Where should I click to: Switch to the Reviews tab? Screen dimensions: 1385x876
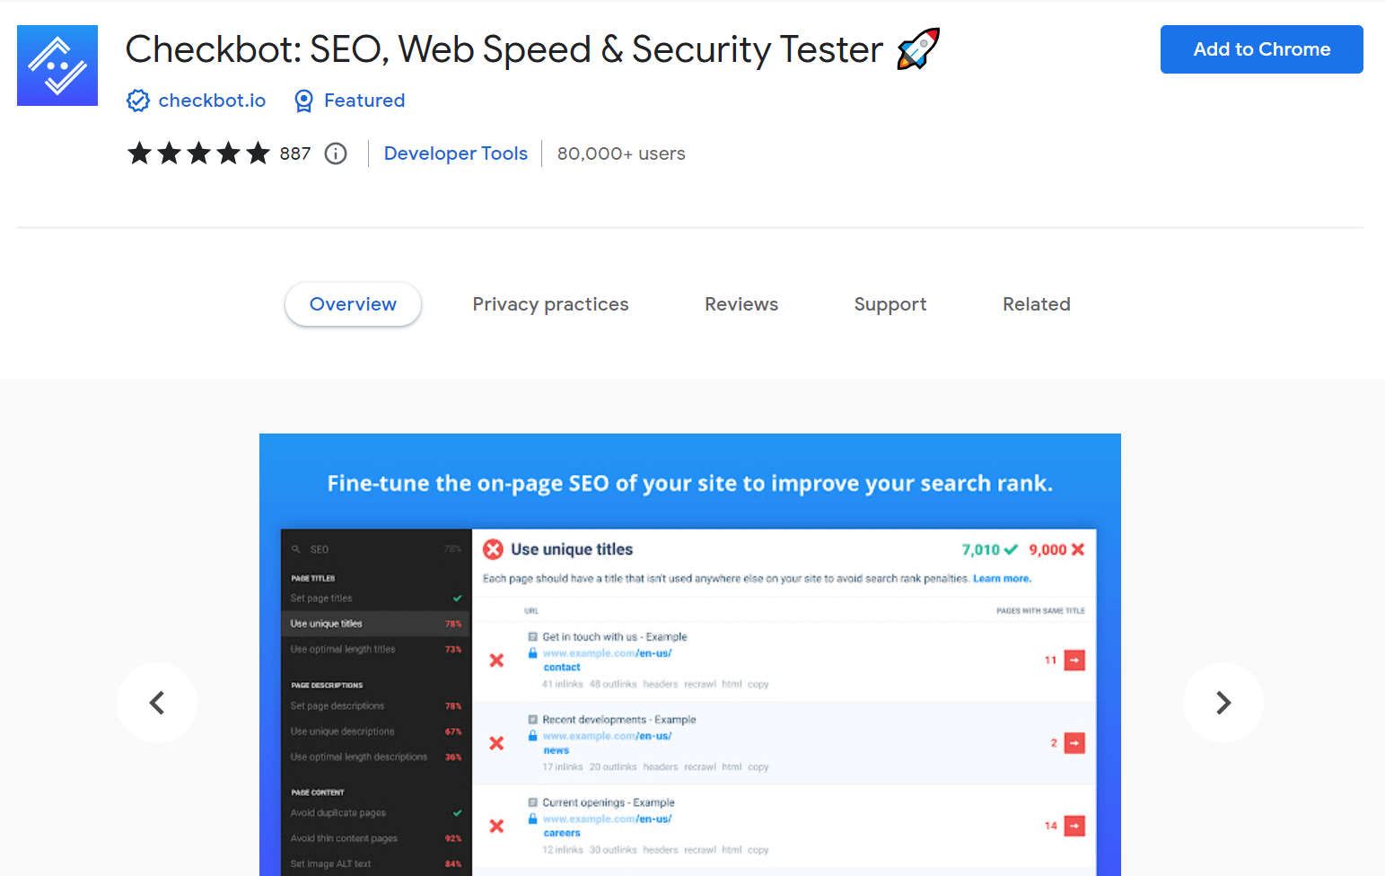tap(741, 304)
